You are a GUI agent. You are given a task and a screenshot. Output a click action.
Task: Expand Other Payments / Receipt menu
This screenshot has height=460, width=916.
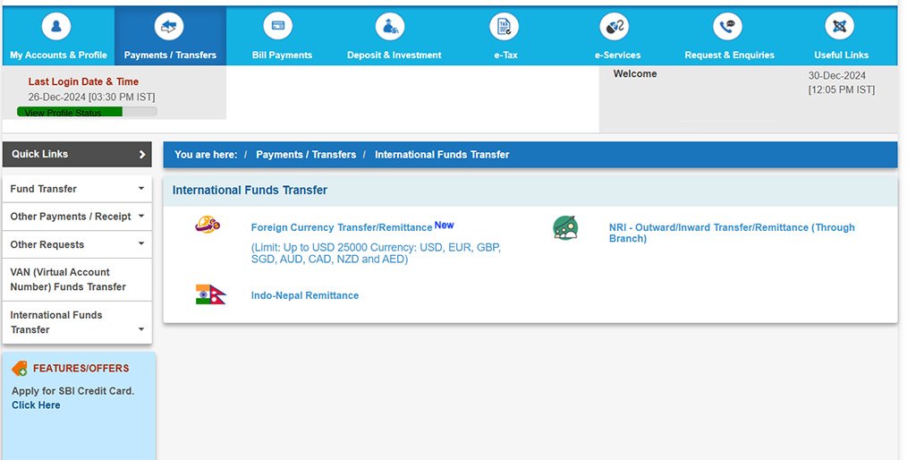[x=140, y=217]
